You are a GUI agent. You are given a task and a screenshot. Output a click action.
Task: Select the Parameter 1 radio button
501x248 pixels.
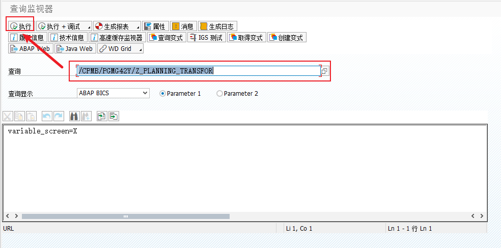(x=162, y=94)
